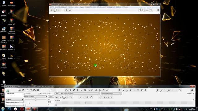Open the СПРАВКА menu
Image resolution: width=198 pixels, height=111 pixels.
click(125, 7)
